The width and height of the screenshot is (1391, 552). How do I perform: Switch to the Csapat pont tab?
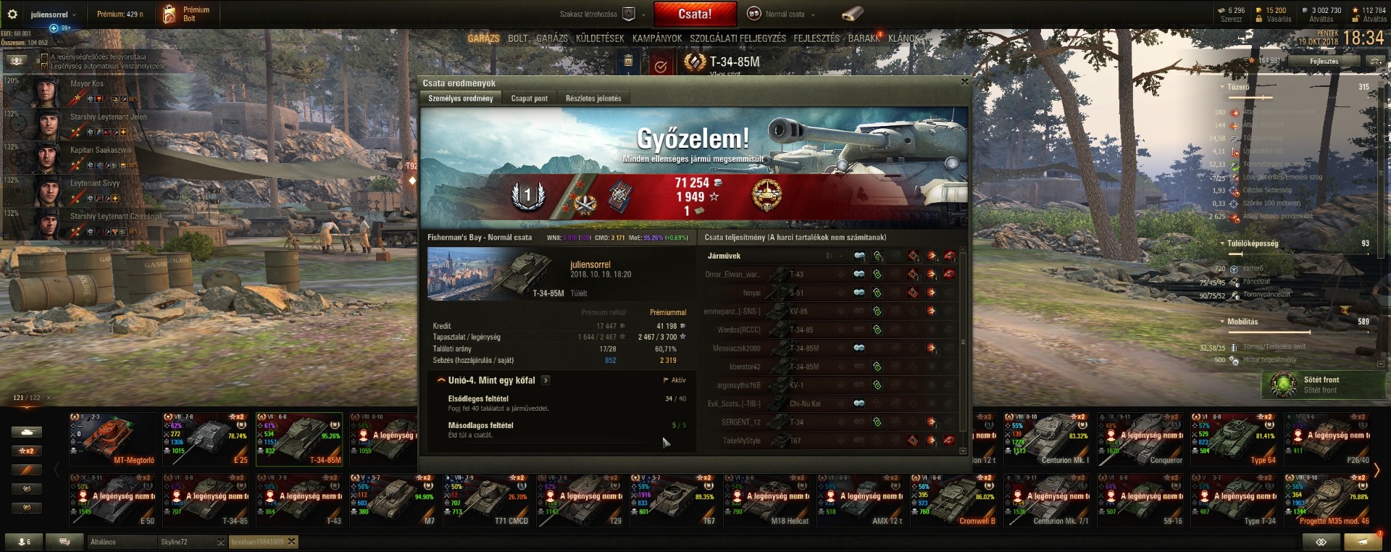tap(529, 99)
